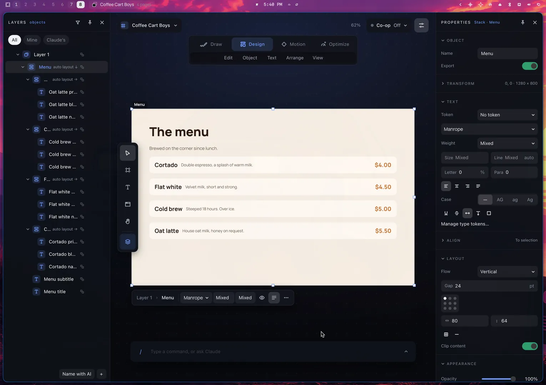Select the frame tool in canvas toolbar
This screenshot has width=546, height=385.
point(128,170)
